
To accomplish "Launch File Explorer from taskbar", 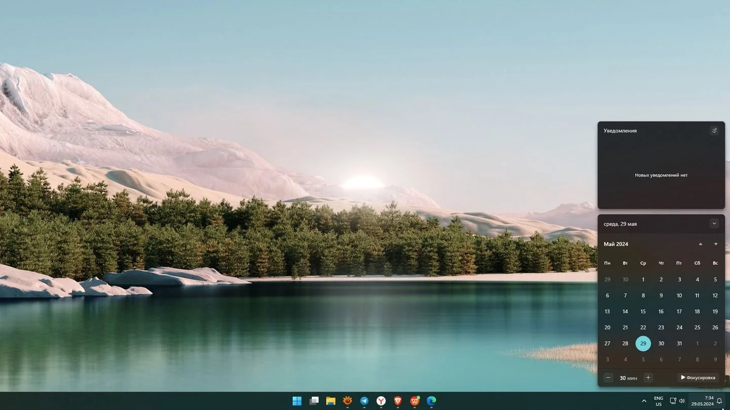I will [331, 401].
